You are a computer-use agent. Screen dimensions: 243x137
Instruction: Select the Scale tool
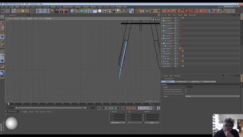[x=23, y=11]
